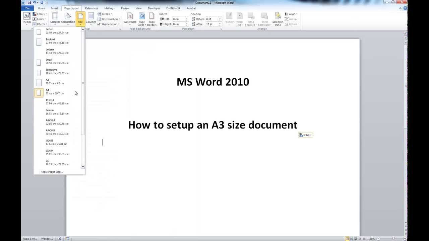
Task: Open the Margins menu
Action: (x=55, y=19)
